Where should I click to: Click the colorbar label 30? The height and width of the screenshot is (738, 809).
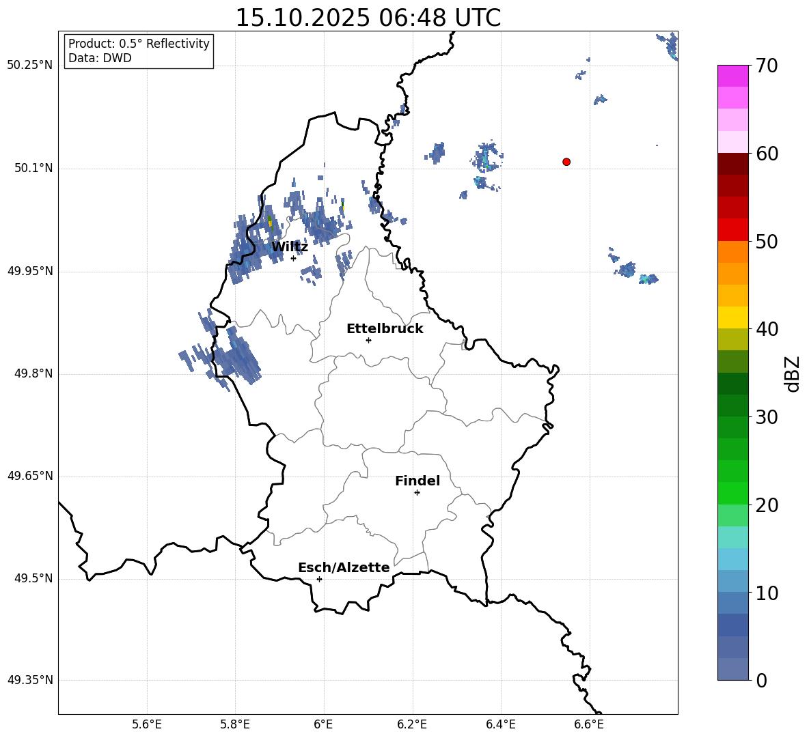click(767, 416)
